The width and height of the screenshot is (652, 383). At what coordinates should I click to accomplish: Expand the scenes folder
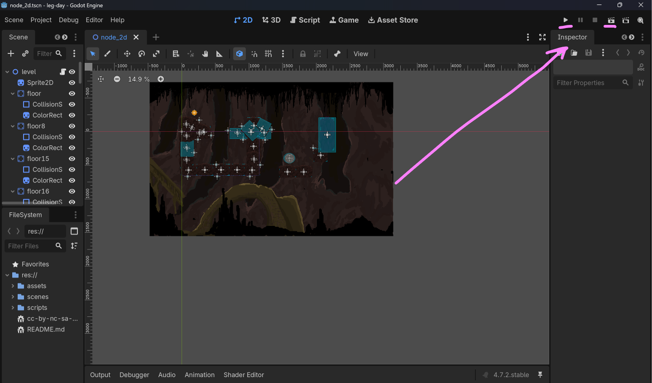click(13, 297)
